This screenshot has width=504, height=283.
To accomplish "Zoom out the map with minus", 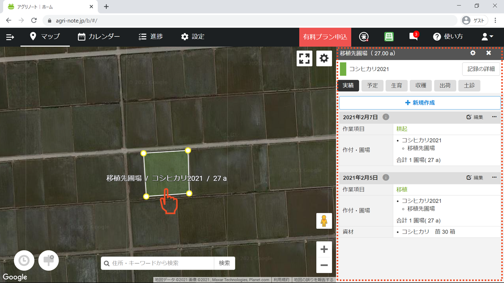I will pos(324,265).
